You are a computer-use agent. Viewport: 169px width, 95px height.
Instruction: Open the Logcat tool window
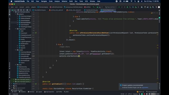(x=39, y=92)
